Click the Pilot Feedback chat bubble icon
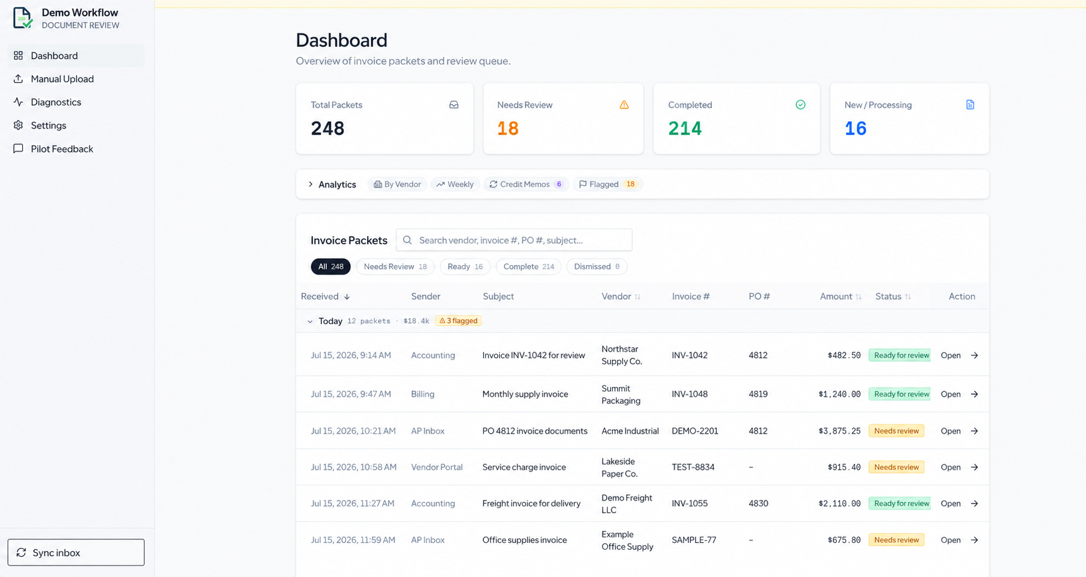The image size is (1086, 577). (x=18, y=149)
